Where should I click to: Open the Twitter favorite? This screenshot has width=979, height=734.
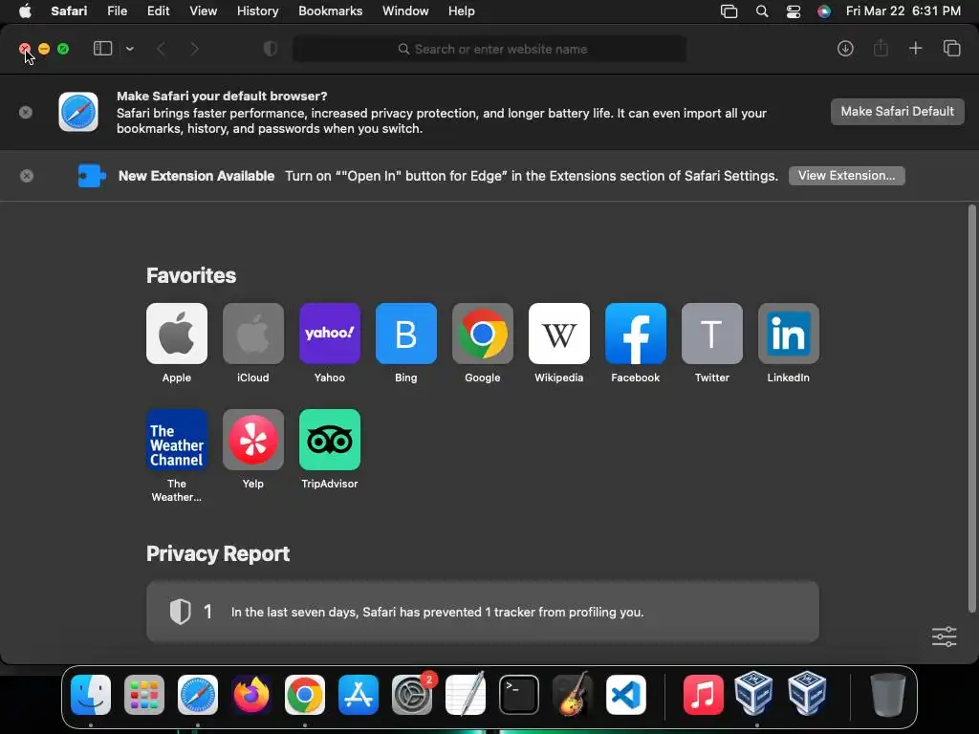point(711,334)
